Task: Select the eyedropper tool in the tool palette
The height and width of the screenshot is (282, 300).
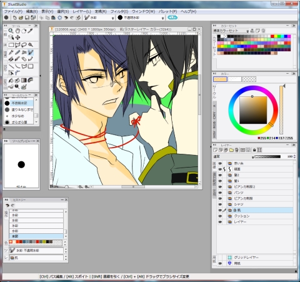Action: pos(31,31)
